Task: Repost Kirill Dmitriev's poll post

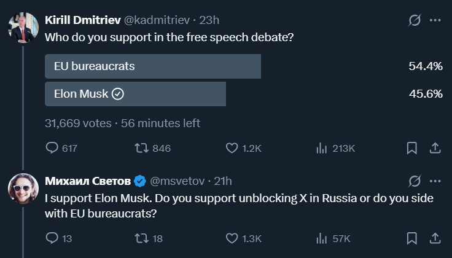Action: 141,148
